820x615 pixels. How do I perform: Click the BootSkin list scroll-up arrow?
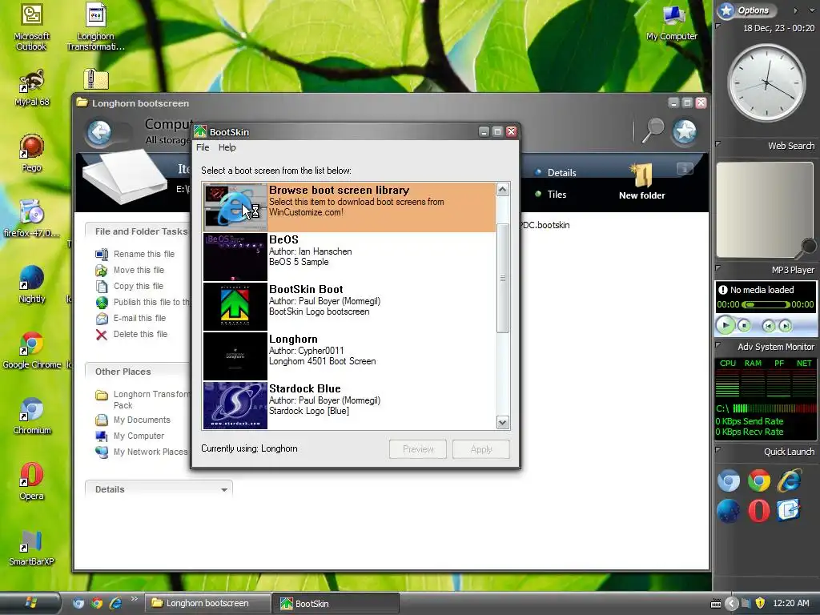pyautogui.click(x=503, y=189)
